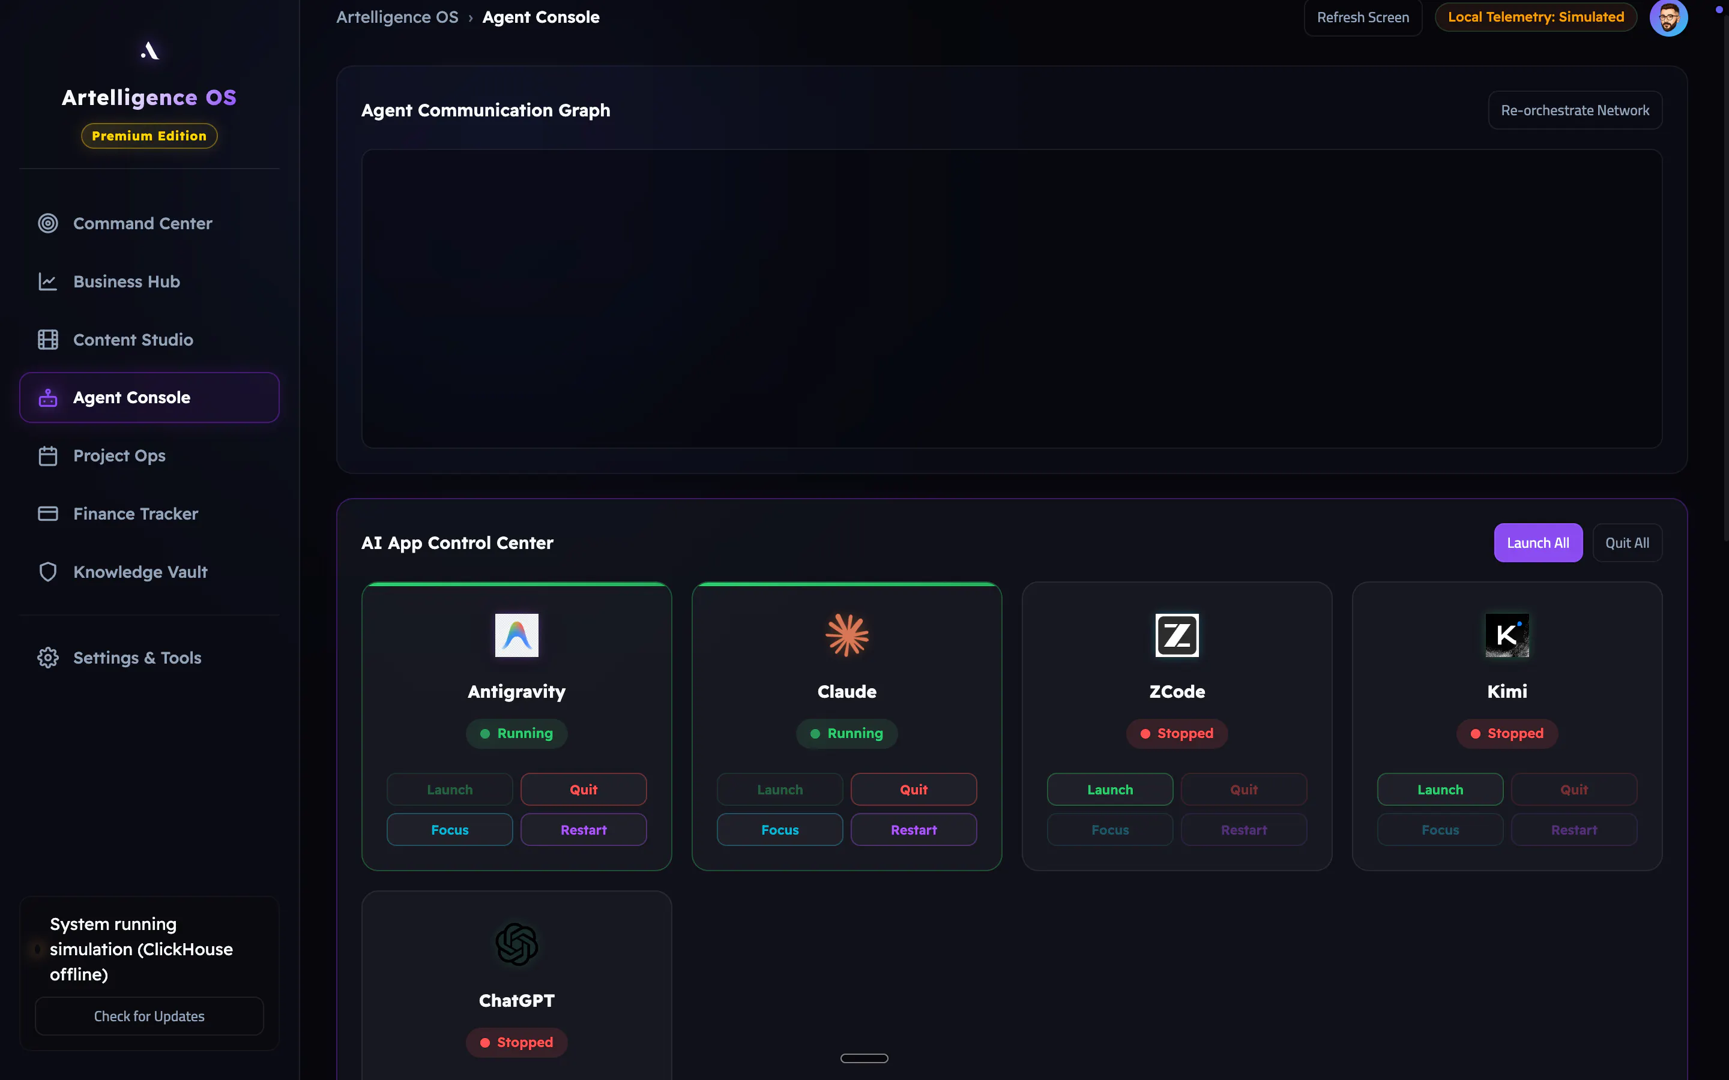Click the Kimi app icon
This screenshot has height=1080, width=1729.
(x=1507, y=635)
